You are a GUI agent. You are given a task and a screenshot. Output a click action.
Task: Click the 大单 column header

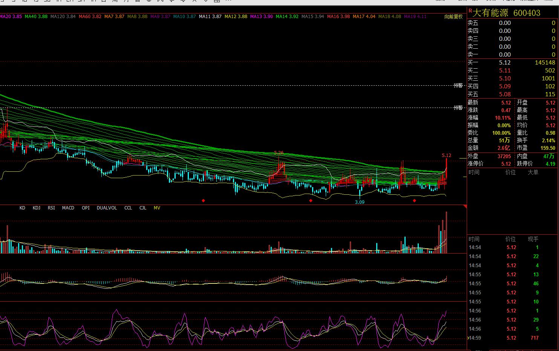point(533,172)
